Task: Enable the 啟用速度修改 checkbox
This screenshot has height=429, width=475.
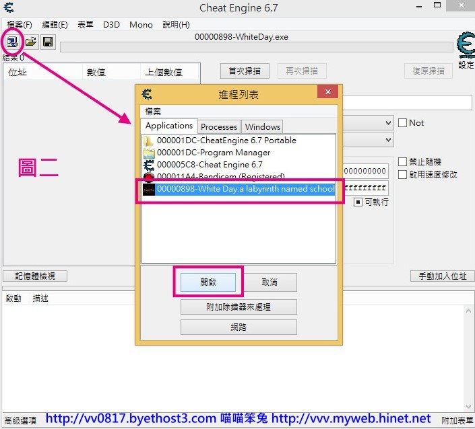Action: click(402, 174)
